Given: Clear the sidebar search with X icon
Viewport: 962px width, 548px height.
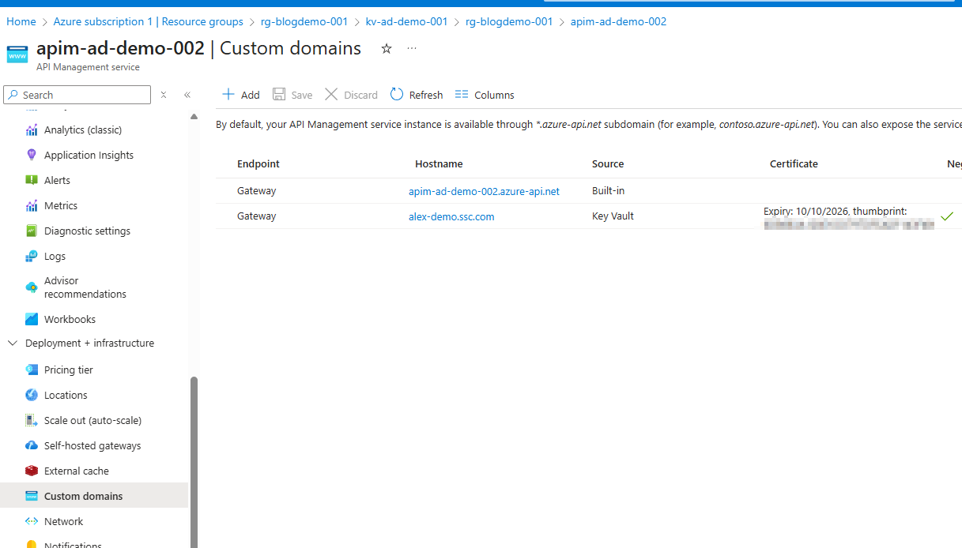Looking at the screenshot, I should coord(164,95).
